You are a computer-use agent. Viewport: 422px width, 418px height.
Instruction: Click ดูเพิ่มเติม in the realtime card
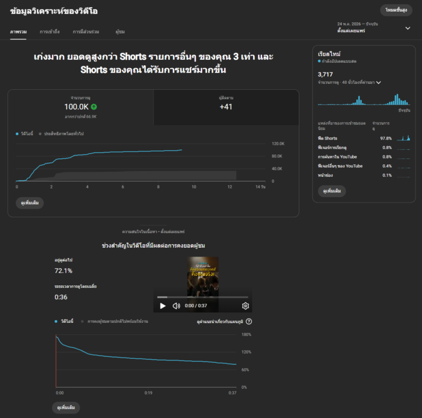tap(332, 191)
